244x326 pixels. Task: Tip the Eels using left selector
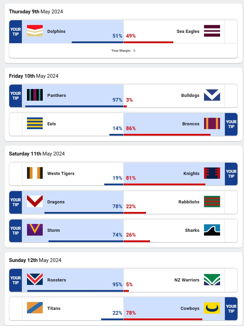click(15, 124)
